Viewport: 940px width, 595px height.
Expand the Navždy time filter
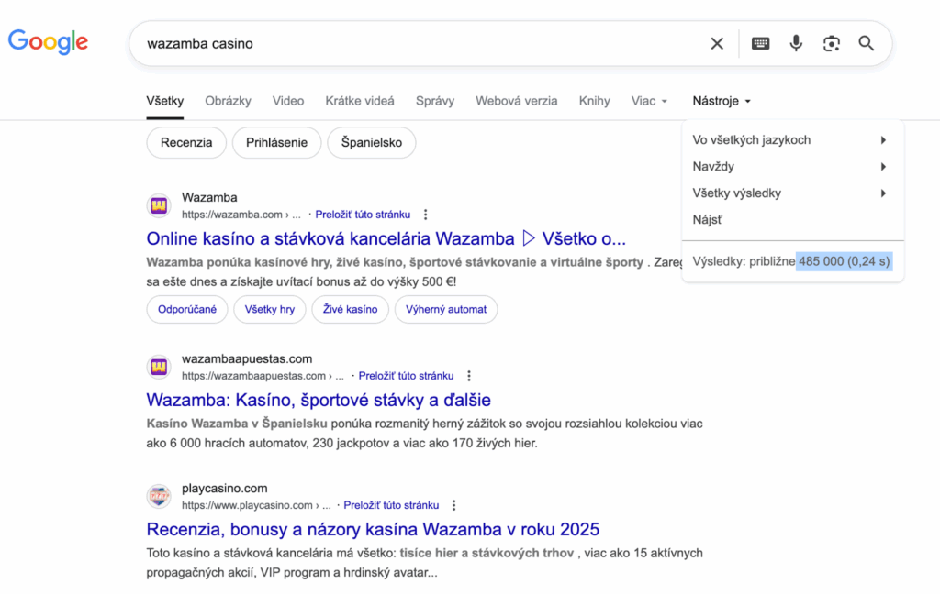(790, 167)
